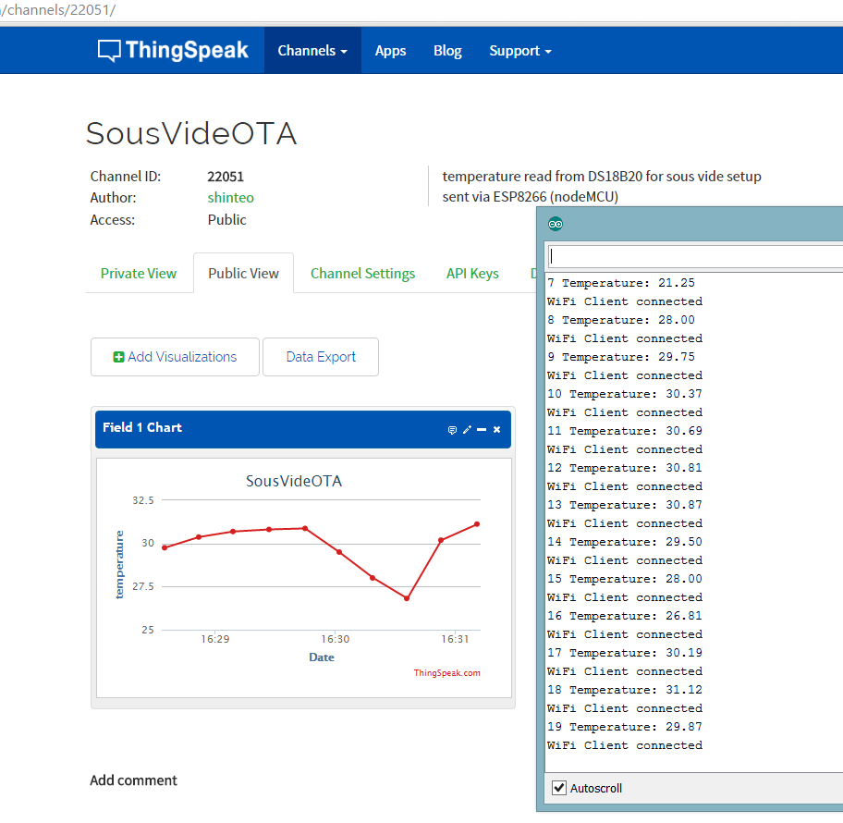843x823 pixels.
Task: Toggle the Autoscroll checkbox
Action: point(559,788)
